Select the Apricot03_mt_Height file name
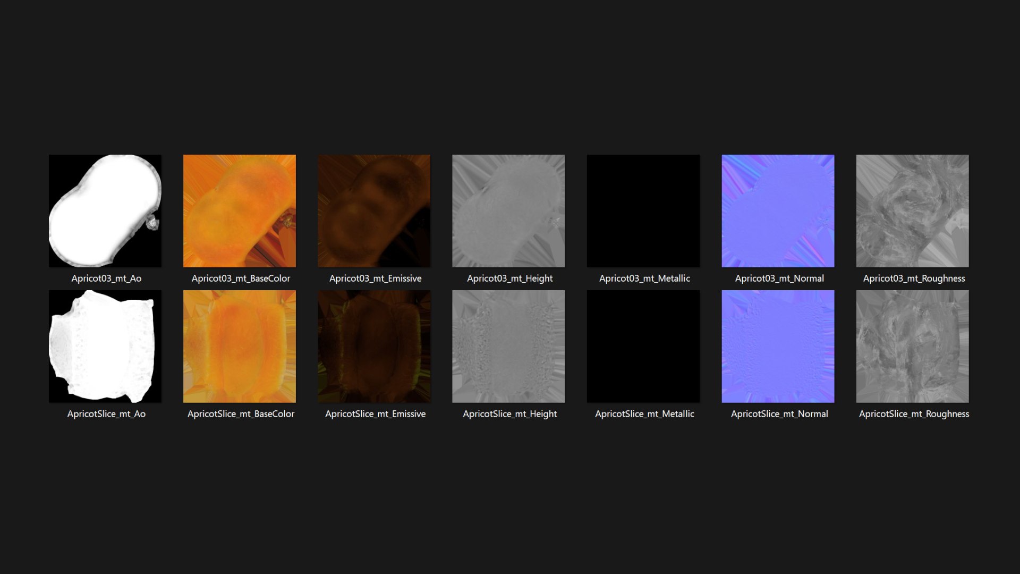Image resolution: width=1020 pixels, height=574 pixels. pyautogui.click(x=509, y=278)
